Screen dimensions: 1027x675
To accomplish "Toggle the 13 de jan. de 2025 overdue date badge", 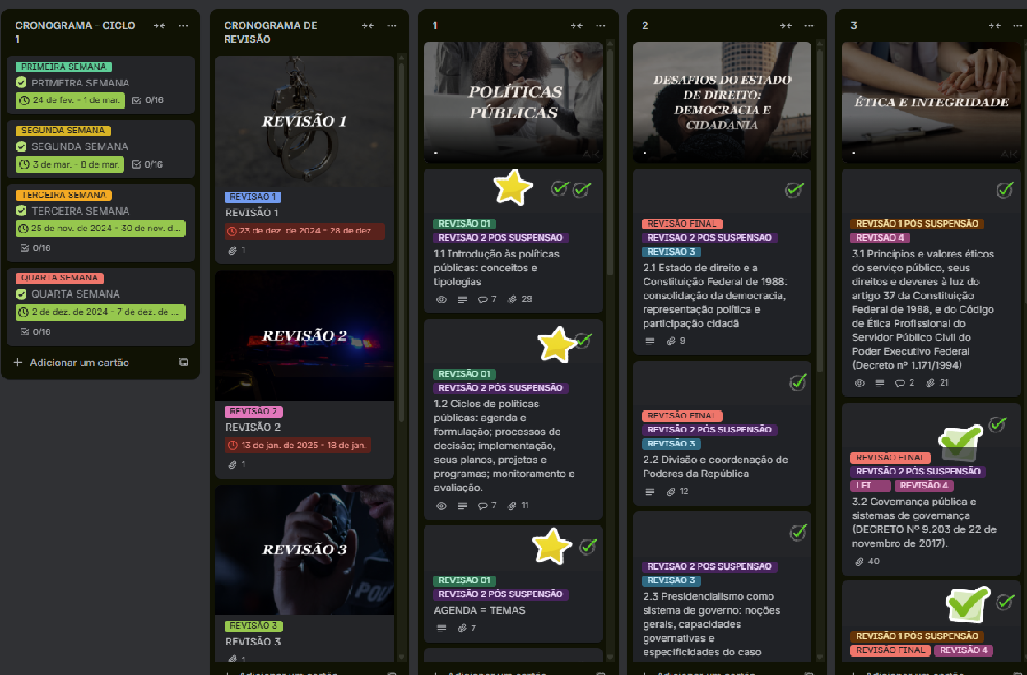I will tap(298, 446).
